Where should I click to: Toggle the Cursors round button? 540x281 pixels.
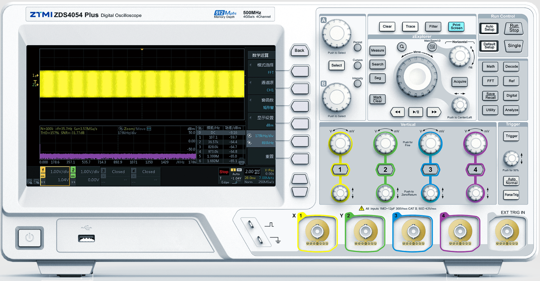tap(358, 65)
